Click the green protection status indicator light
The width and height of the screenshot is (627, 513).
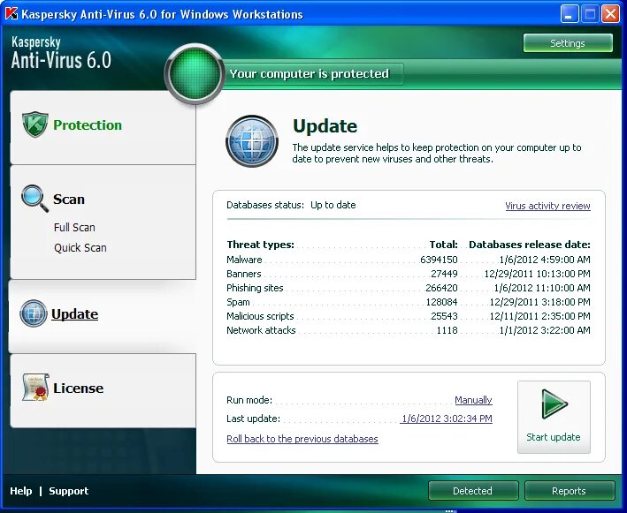point(195,74)
